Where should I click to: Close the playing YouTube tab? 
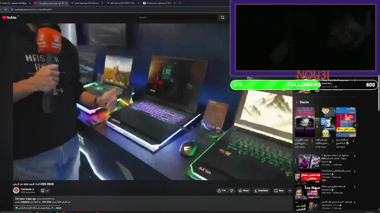coord(66,3)
